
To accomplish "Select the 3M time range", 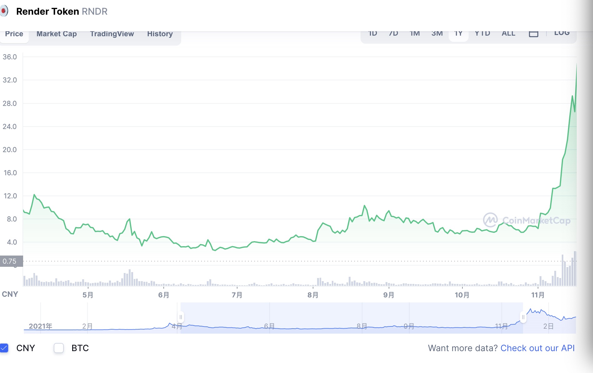I will click(x=437, y=33).
